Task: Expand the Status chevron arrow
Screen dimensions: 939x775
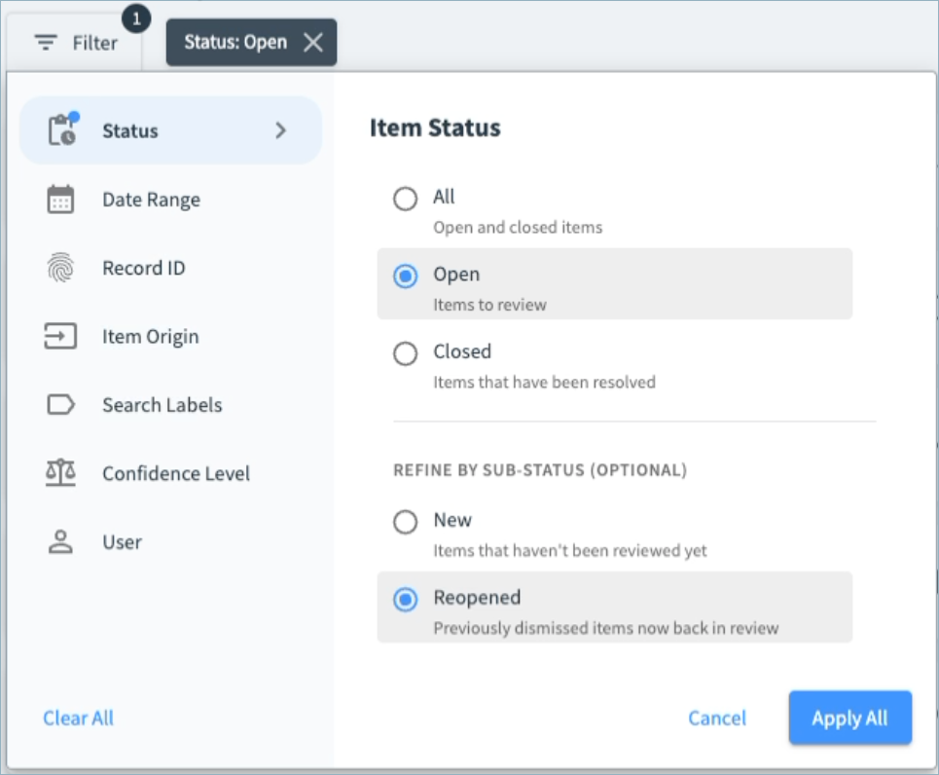Action: (x=280, y=130)
